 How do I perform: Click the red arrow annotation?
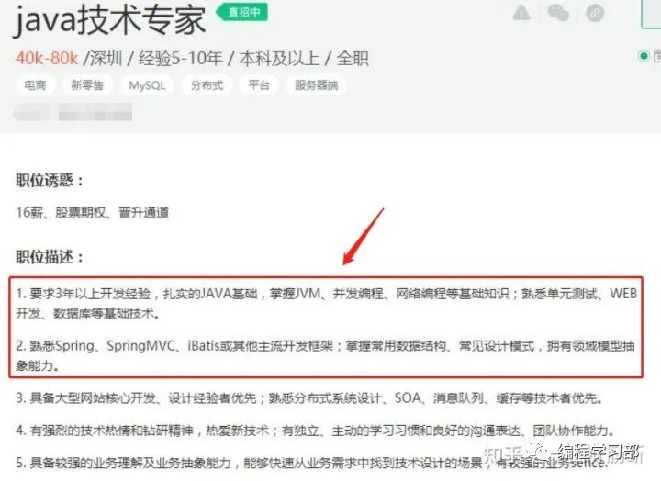(363, 237)
